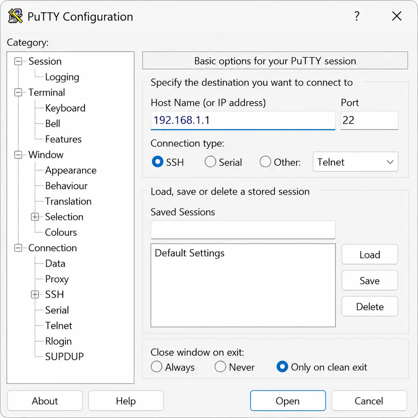Image resolution: width=418 pixels, height=418 pixels.
Task: Click the Delete session button
Action: tap(370, 307)
